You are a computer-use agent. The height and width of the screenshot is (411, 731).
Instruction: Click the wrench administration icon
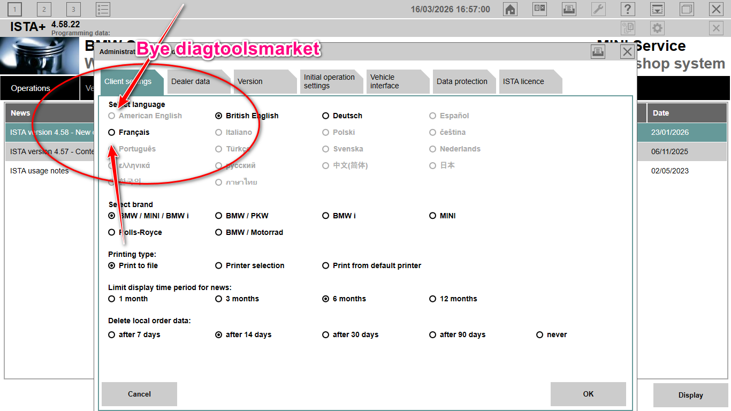(x=598, y=9)
